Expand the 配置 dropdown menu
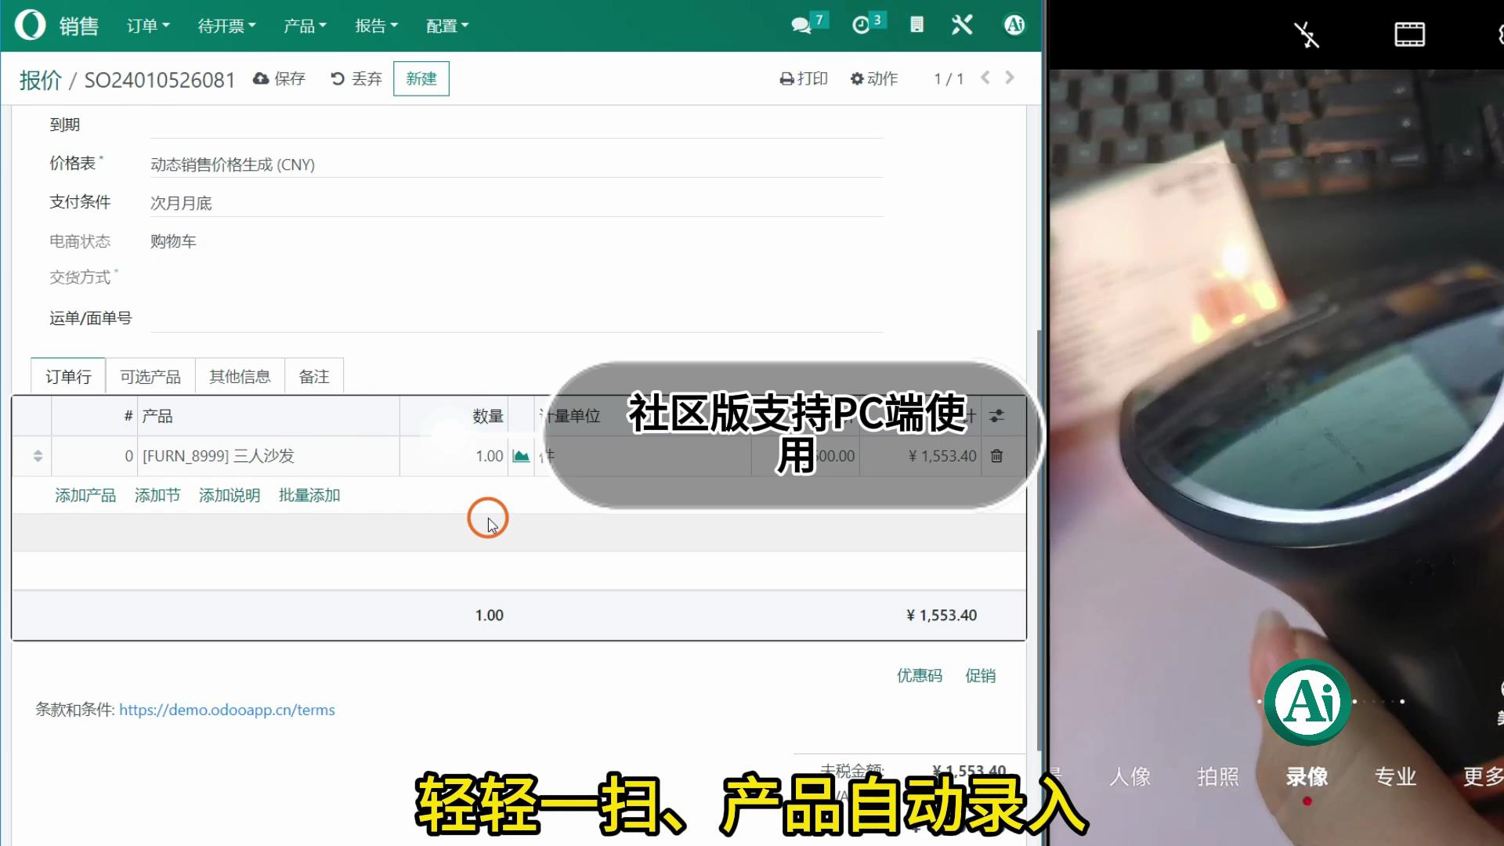Viewport: 1504px width, 846px height. tap(446, 25)
